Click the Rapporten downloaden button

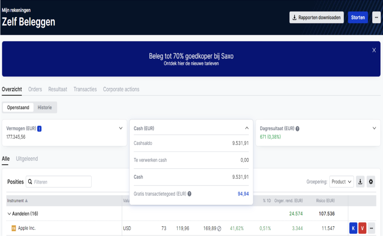pos(316,17)
